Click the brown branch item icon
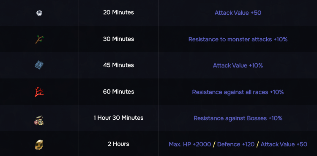 click(39, 39)
